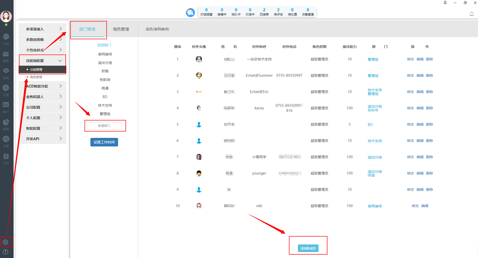Expand the 业务机器人 menu
This screenshot has height=258, width=478.
pyautogui.click(x=42, y=97)
